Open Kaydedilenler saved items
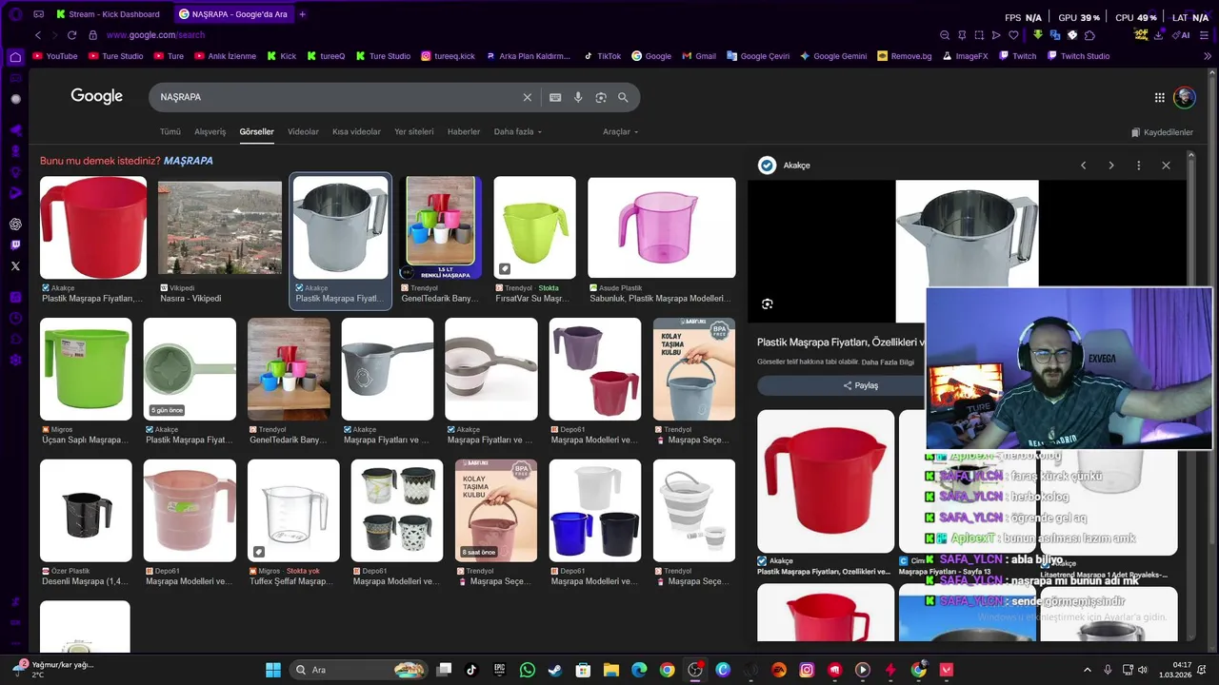This screenshot has height=685, width=1219. [1162, 132]
